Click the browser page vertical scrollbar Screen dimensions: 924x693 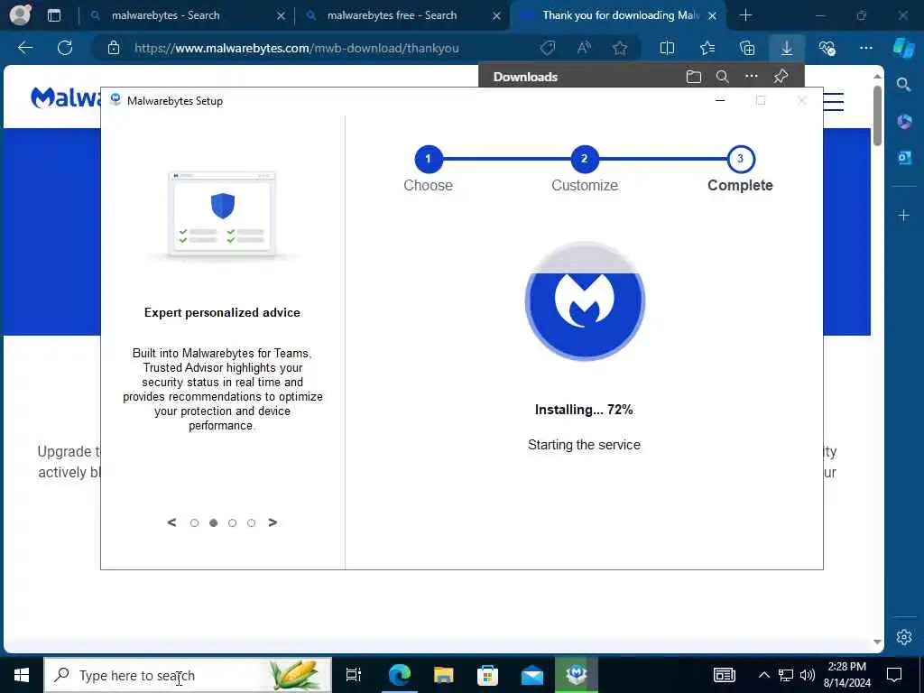pyautogui.click(x=877, y=116)
